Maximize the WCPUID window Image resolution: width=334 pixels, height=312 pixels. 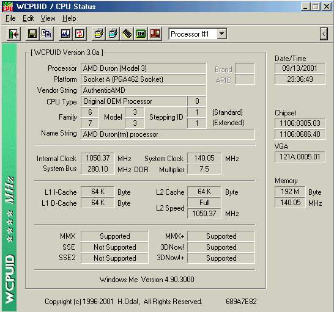(316, 7)
